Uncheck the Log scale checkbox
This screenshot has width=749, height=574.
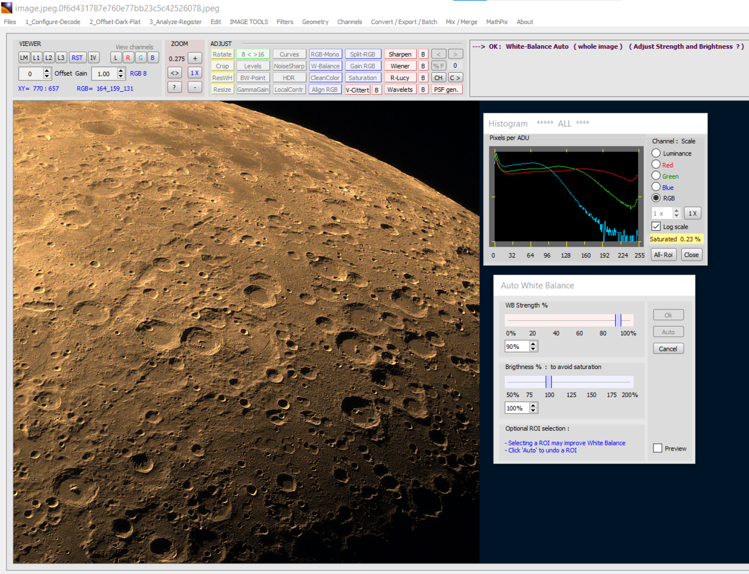(x=656, y=227)
